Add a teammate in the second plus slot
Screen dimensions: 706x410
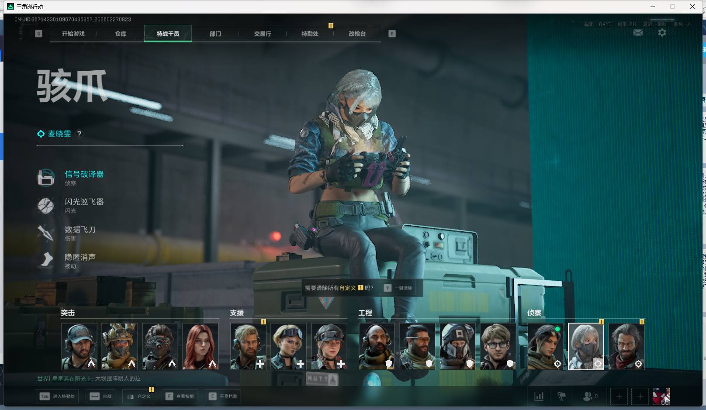[640, 396]
